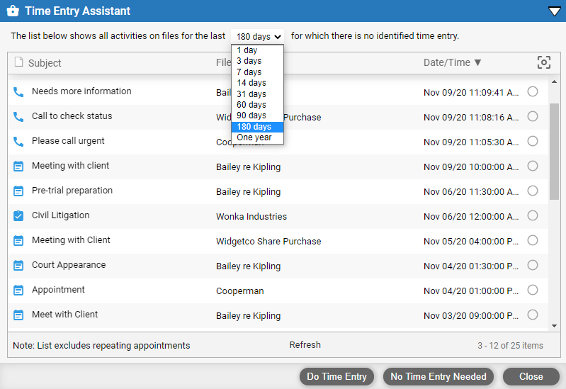Viewport: 566px width, 389px height.
Task: Open the 180 days period dropdown
Action: point(258,36)
